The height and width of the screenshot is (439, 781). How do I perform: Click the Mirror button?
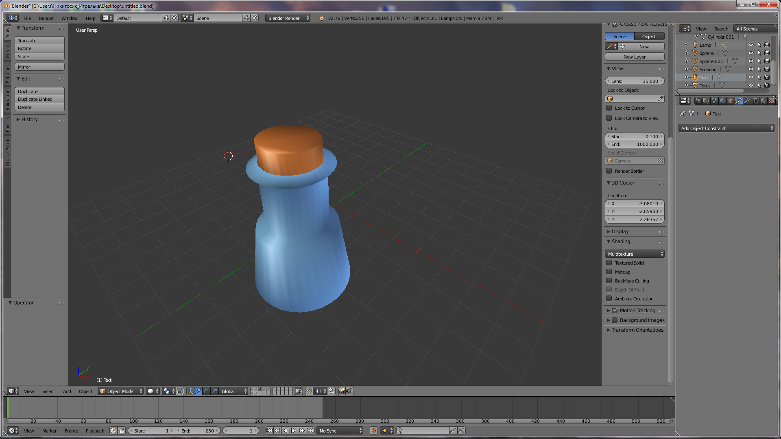tap(39, 67)
